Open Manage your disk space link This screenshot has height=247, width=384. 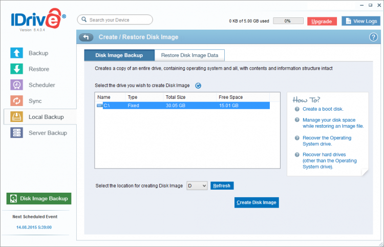[x=333, y=123]
